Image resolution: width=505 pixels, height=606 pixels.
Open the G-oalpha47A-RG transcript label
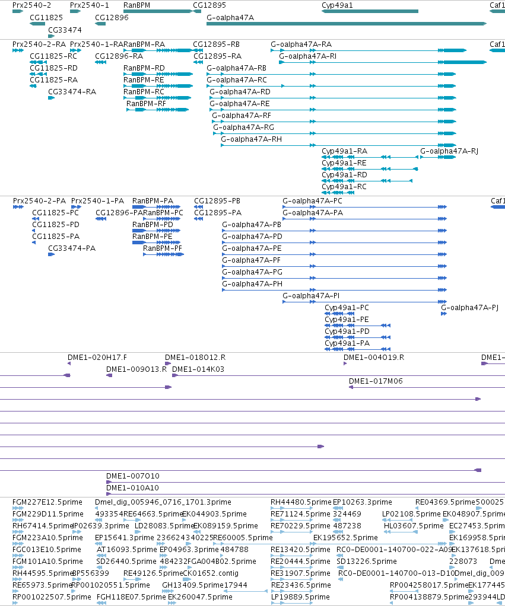tap(244, 127)
